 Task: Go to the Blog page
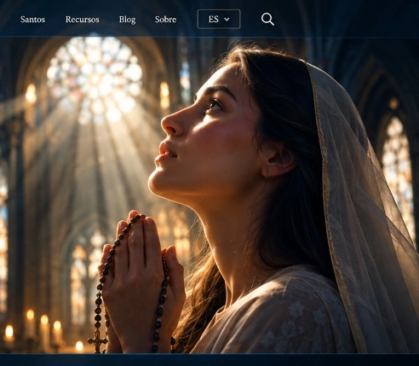pyautogui.click(x=127, y=20)
